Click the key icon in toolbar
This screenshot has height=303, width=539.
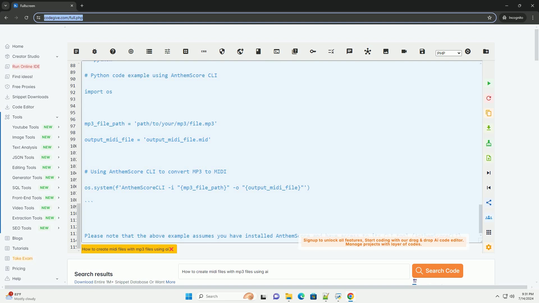[x=313, y=51]
